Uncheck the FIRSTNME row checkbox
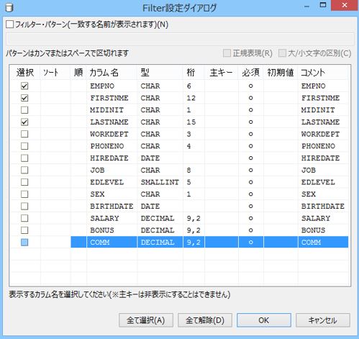The image size is (359, 339). pyautogui.click(x=24, y=98)
